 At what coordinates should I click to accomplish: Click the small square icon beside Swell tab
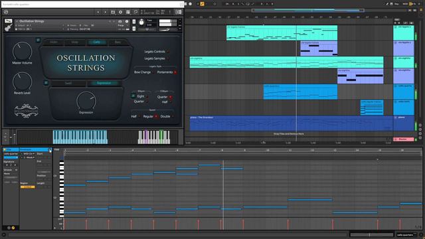click(46, 82)
